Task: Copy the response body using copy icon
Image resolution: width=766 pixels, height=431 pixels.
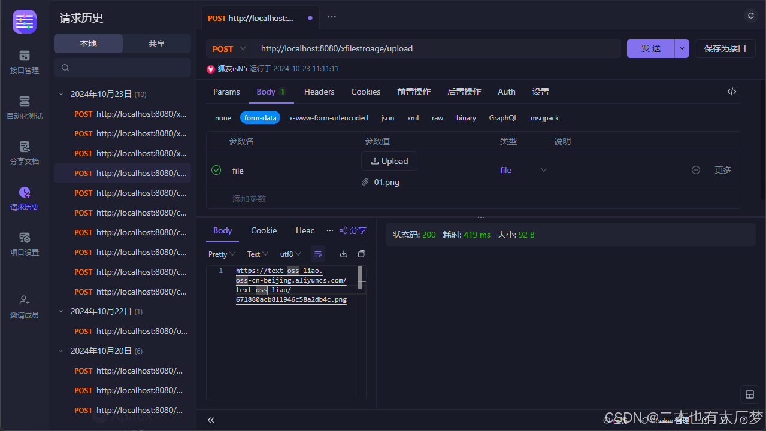Action: coord(361,254)
